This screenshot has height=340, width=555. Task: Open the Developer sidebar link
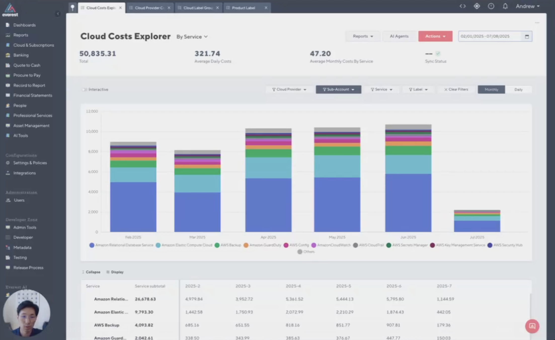pyautogui.click(x=23, y=237)
